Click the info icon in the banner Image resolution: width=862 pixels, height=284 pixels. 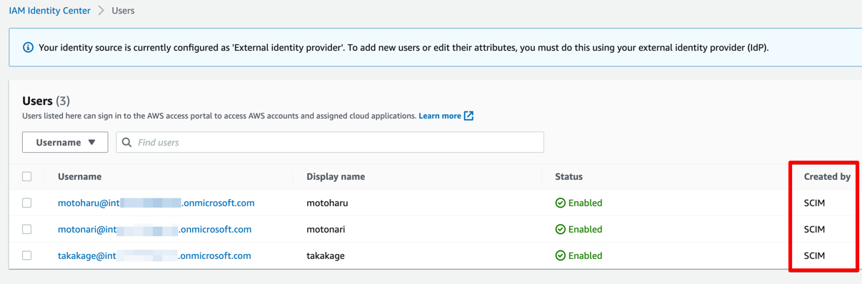[x=28, y=48]
